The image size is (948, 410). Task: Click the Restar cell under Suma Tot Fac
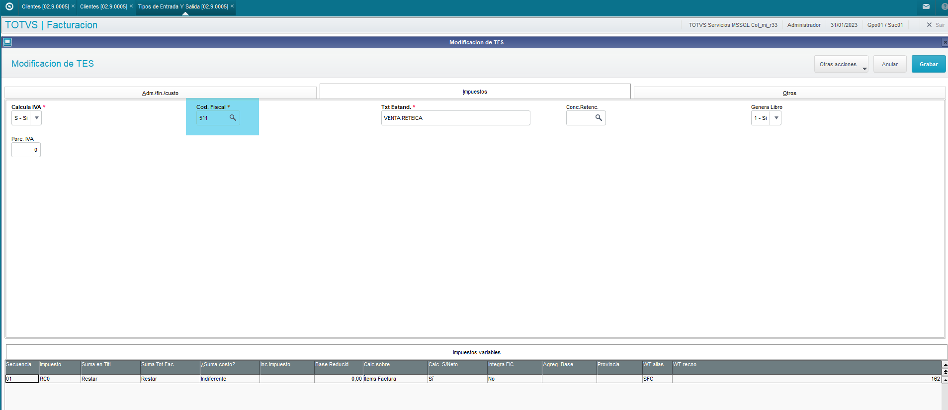[x=170, y=379]
